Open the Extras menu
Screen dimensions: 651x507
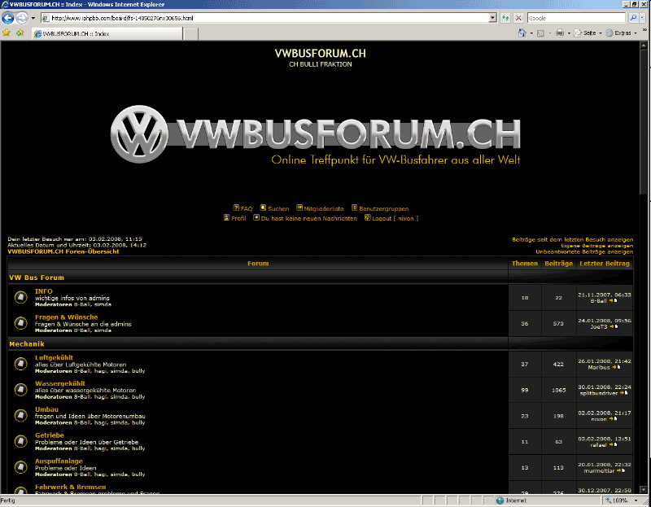click(x=621, y=33)
